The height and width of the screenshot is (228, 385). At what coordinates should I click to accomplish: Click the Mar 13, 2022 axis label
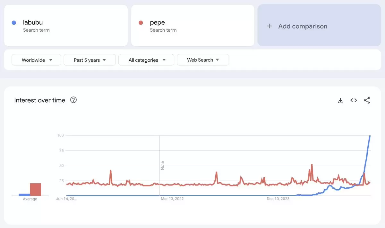[172, 199]
